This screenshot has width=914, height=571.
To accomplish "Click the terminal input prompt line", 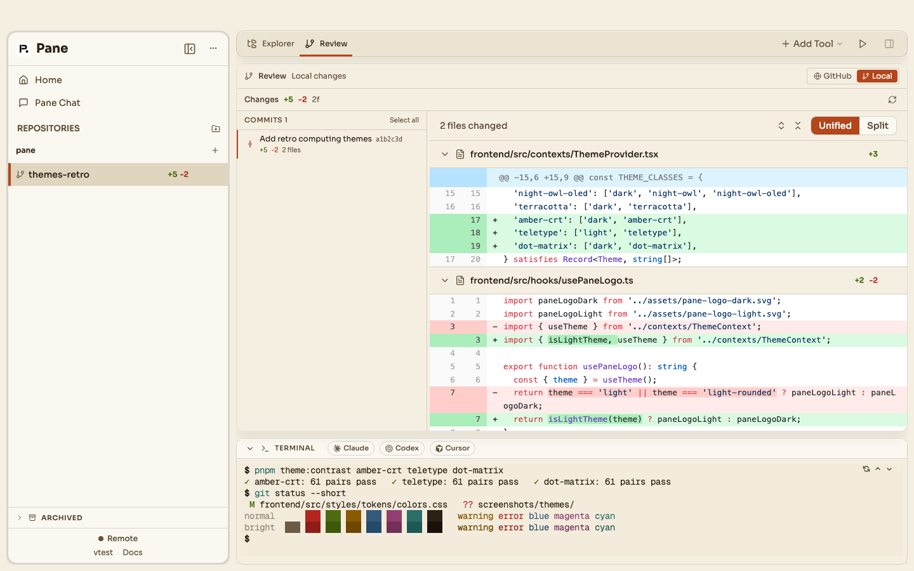I will click(x=571, y=539).
